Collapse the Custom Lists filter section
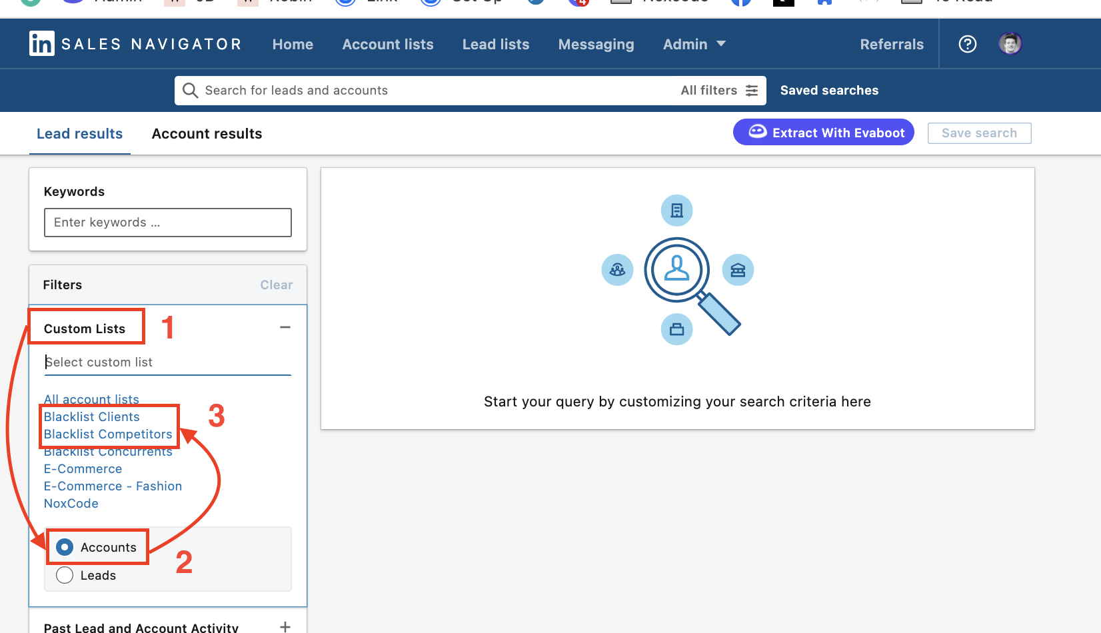The width and height of the screenshot is (1101, 633). click(285, 327)
